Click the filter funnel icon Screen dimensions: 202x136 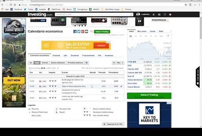(114, 63)
